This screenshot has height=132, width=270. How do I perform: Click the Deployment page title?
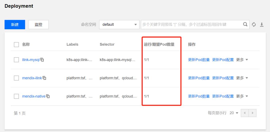(19, 6)
